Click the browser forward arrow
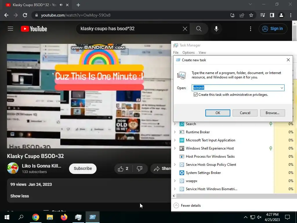Viewport: 297px width, 223px height. coord(16,15)
